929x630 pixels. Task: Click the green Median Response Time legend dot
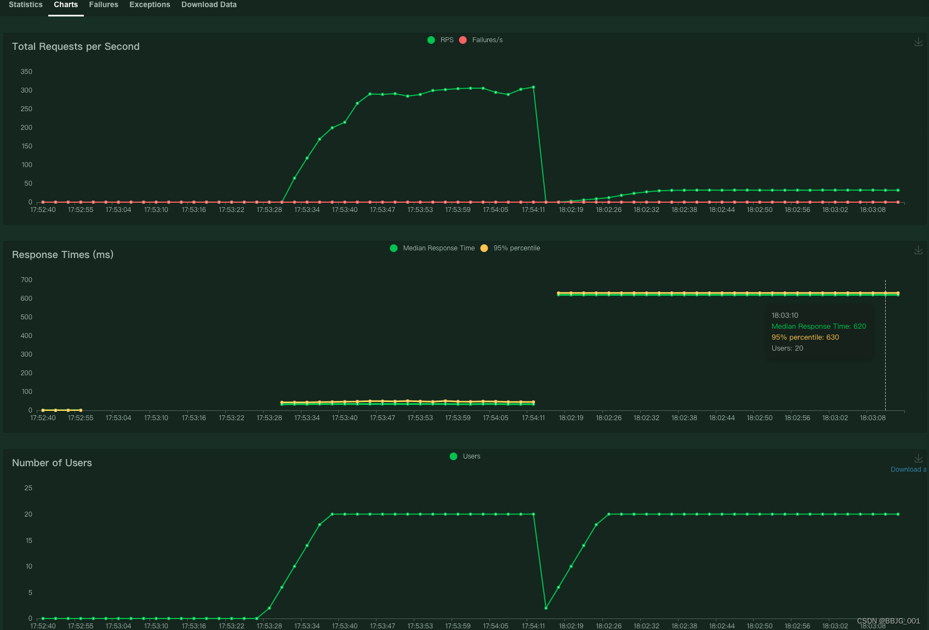[x=394, y=248]
